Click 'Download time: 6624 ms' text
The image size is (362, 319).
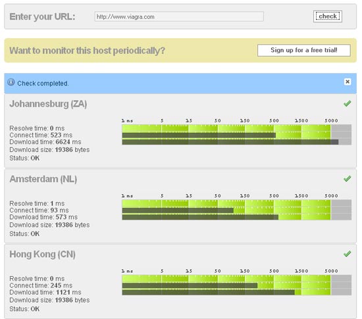click(45, 142)
